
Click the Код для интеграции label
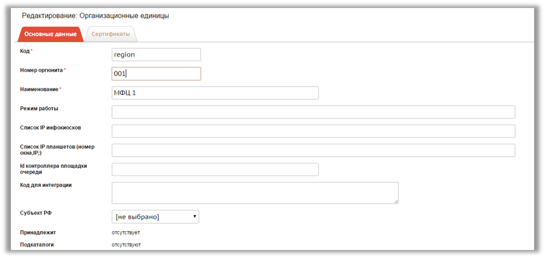tap(46, 185)
